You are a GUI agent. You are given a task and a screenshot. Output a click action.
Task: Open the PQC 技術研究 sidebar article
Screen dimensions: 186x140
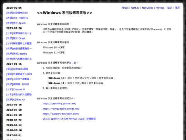click(17, 18)
